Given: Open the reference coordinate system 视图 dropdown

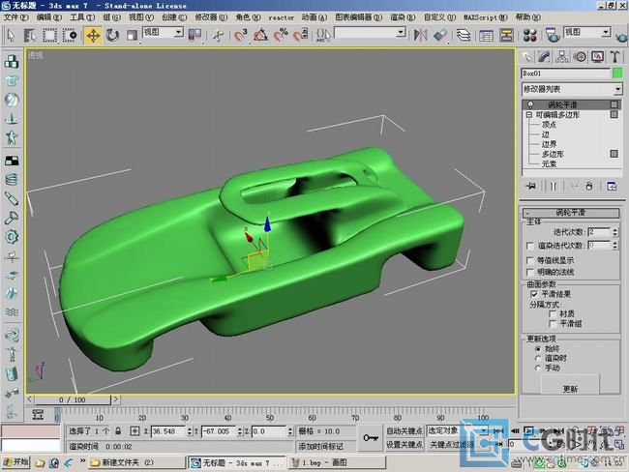Looking at the screenshot, I should point(163,32).
